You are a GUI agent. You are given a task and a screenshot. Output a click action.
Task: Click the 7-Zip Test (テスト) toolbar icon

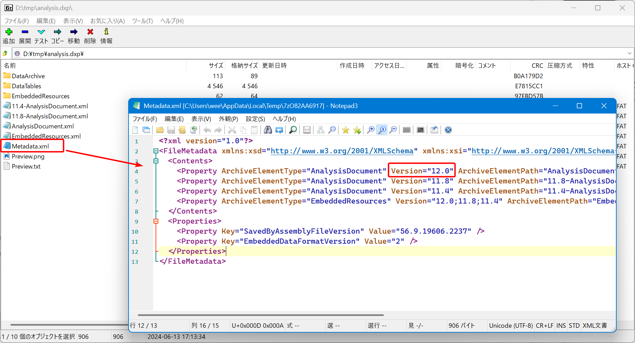coord(41,32)
